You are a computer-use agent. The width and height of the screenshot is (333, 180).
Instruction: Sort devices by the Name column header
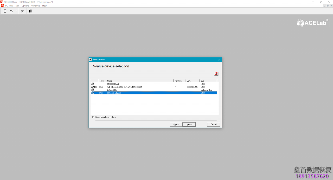[x=139, y=81]
